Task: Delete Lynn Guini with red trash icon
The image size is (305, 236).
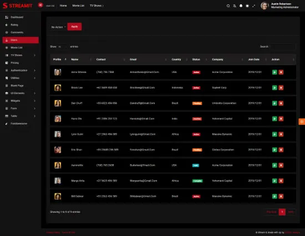Action: click(x=281, y=134)
